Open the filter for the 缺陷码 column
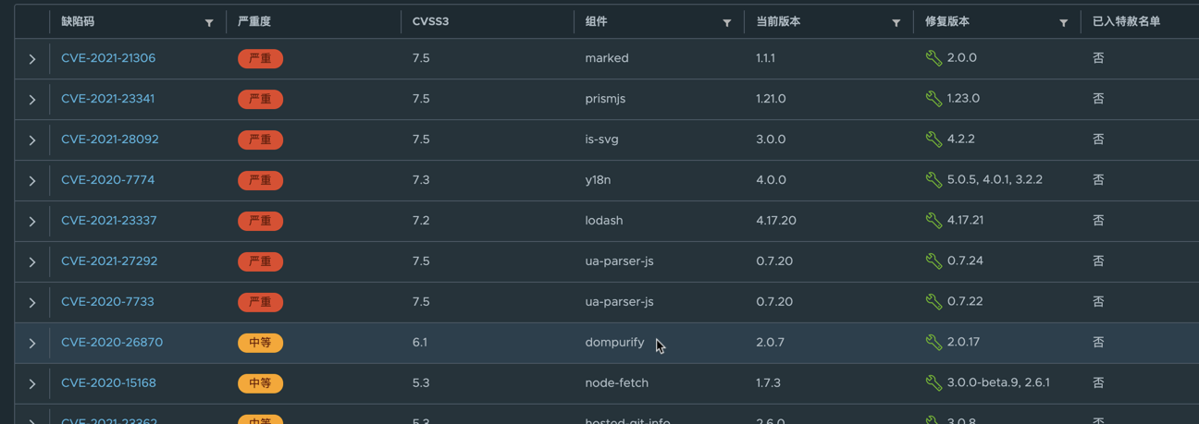The image size is (1199, 424). [x=209, y=22]
